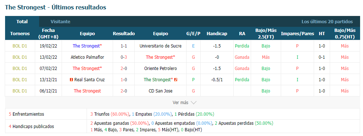363x136 pixels.
Task: Expand results with Ver más chevron
Action: [194, 102]
